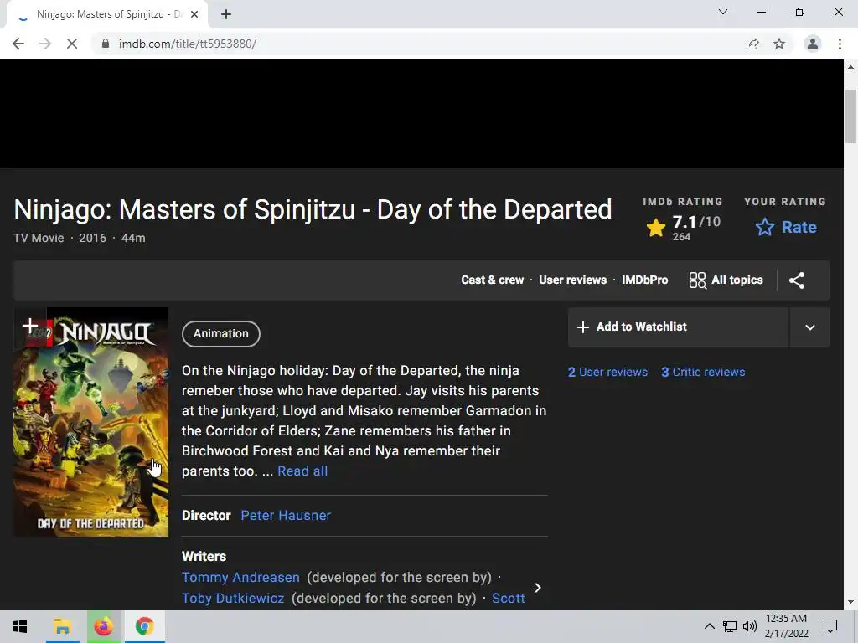Stop page loading with the X button
The height and width of the screenshot is (643, 858).
click(x=72, y=44)
